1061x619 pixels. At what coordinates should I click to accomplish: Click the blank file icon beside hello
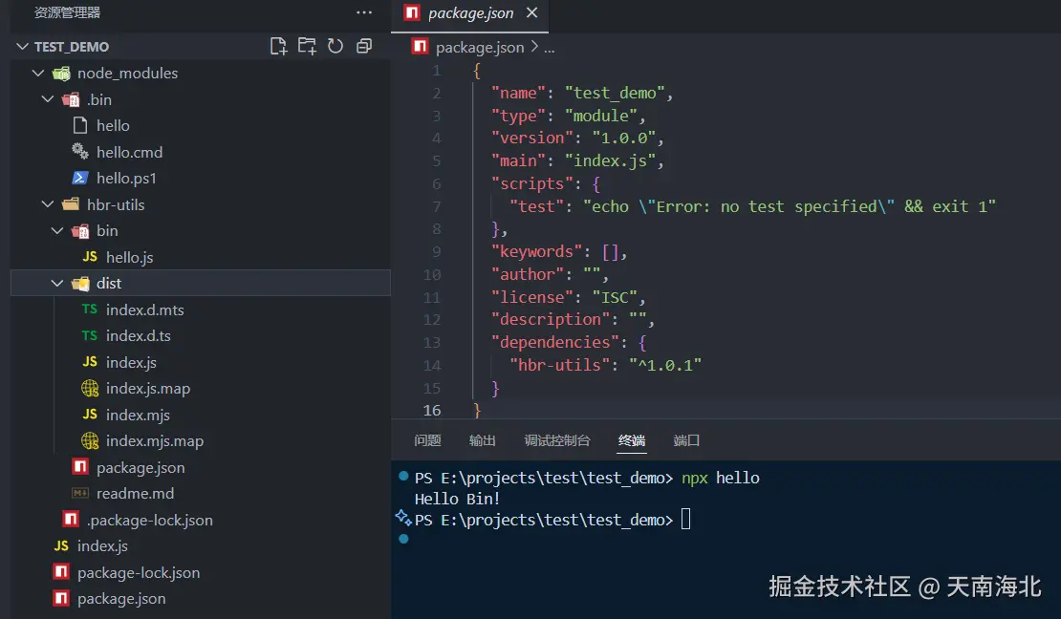point(80,125)
